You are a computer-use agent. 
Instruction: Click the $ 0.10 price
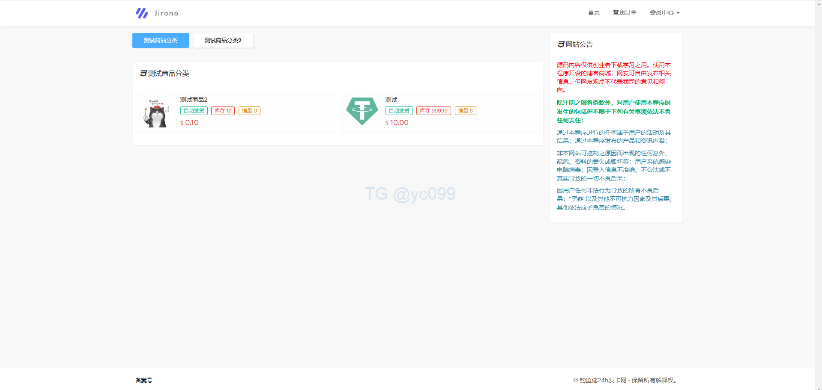click(x=189, y=123)
